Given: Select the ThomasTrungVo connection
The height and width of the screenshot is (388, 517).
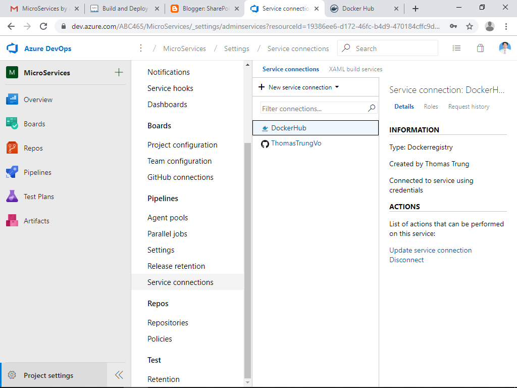Looking at the screenshot, I should click(315, 143).
